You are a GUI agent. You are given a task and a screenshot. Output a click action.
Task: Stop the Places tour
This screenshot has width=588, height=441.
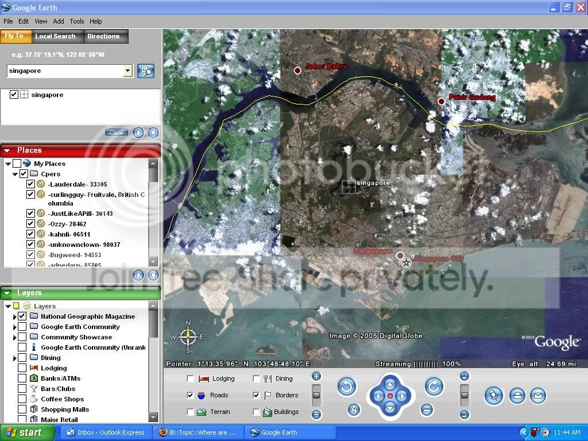pyautogui.click(x=153, y=275)
